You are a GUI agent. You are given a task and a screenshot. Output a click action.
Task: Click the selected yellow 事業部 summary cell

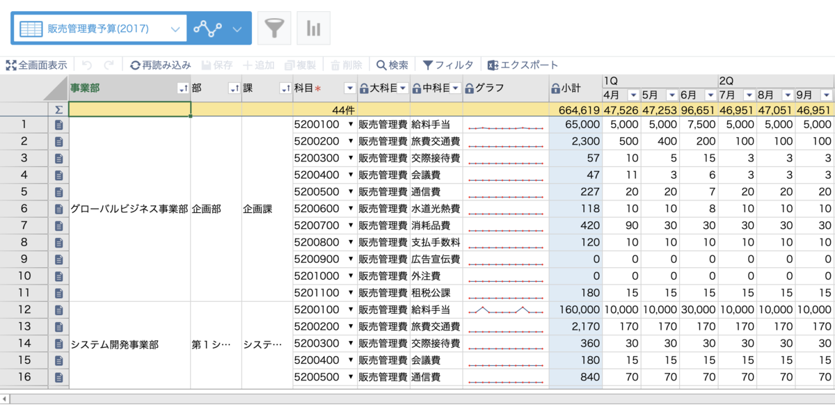[129, 109]
